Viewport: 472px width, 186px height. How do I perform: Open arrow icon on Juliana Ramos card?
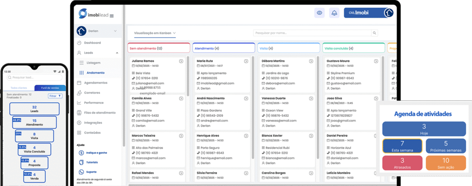pos(181,61)
